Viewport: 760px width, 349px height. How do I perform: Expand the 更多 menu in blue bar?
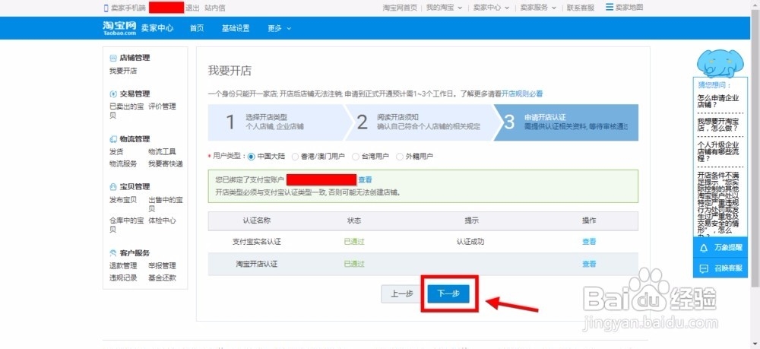279,29
